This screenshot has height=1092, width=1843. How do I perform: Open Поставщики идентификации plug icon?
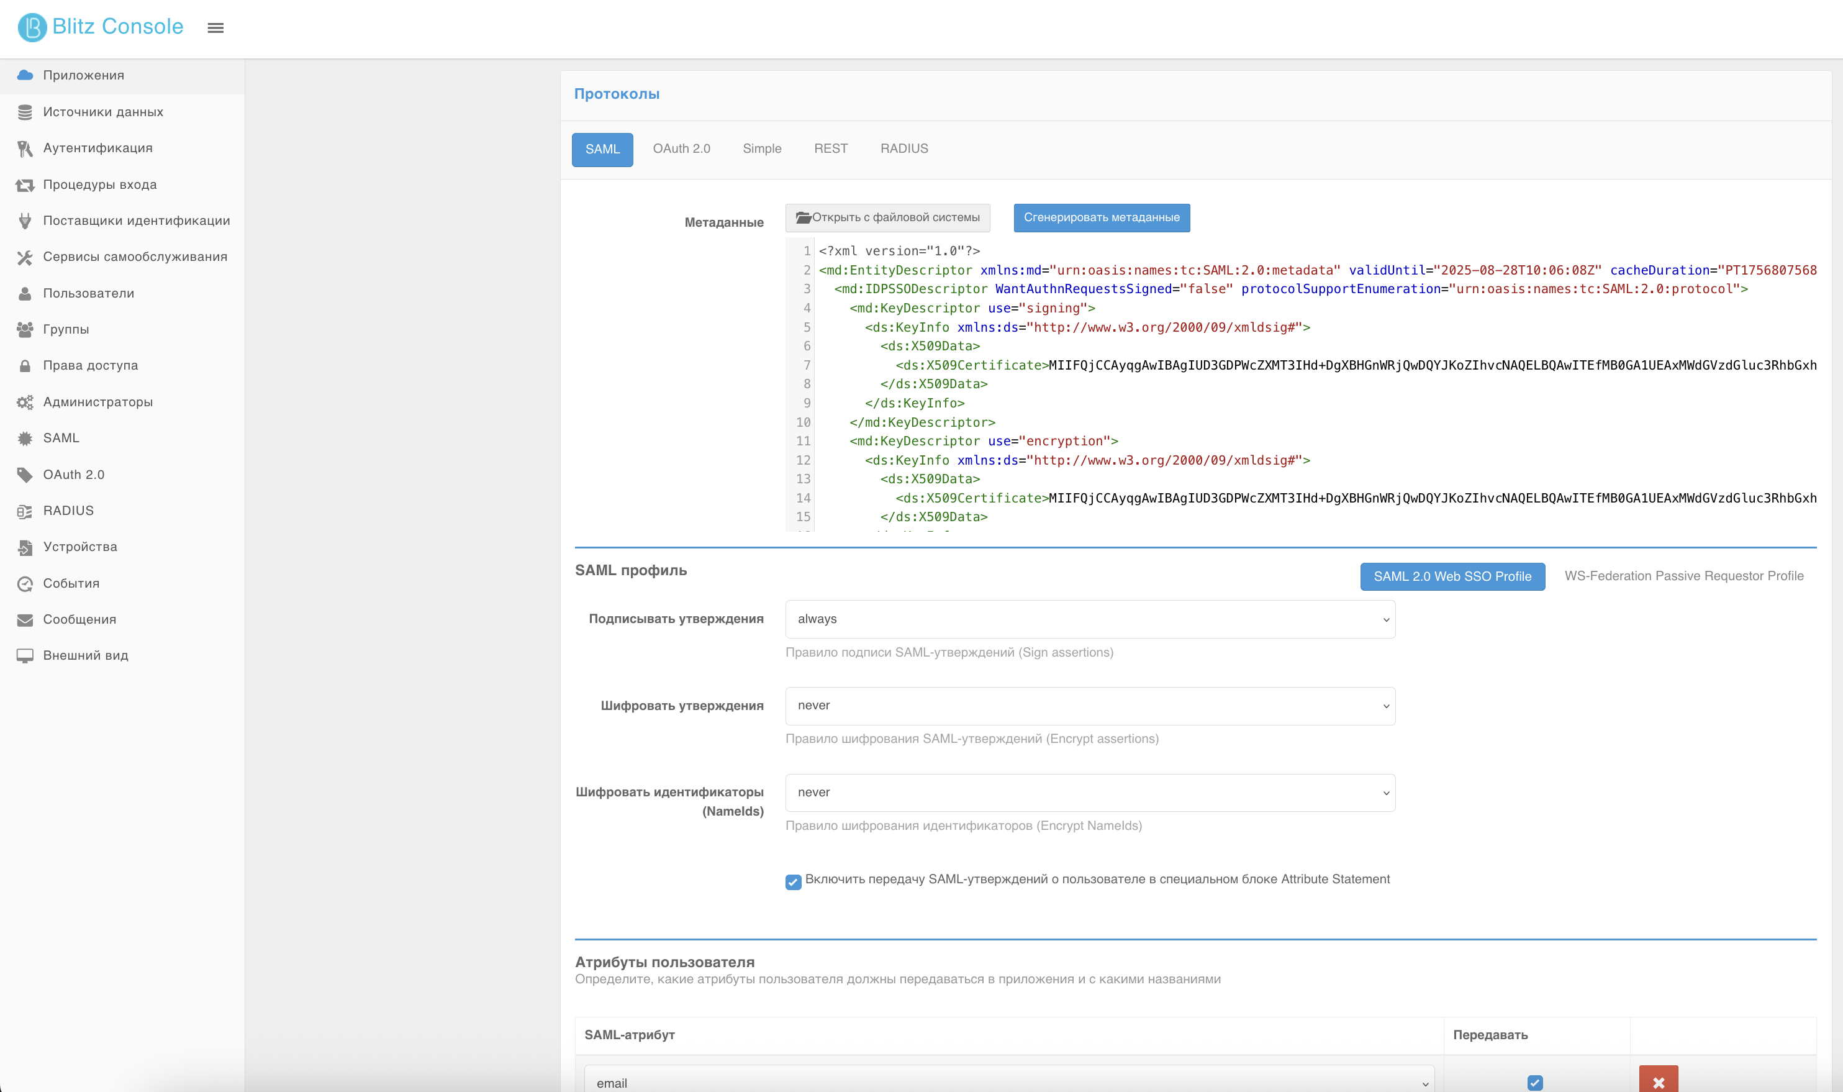[25, 221]
